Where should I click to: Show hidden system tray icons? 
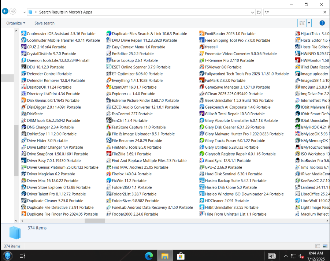286,256
